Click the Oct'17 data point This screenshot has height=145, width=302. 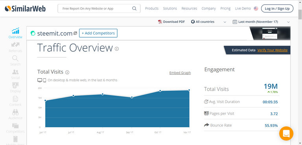pos(160,91)
